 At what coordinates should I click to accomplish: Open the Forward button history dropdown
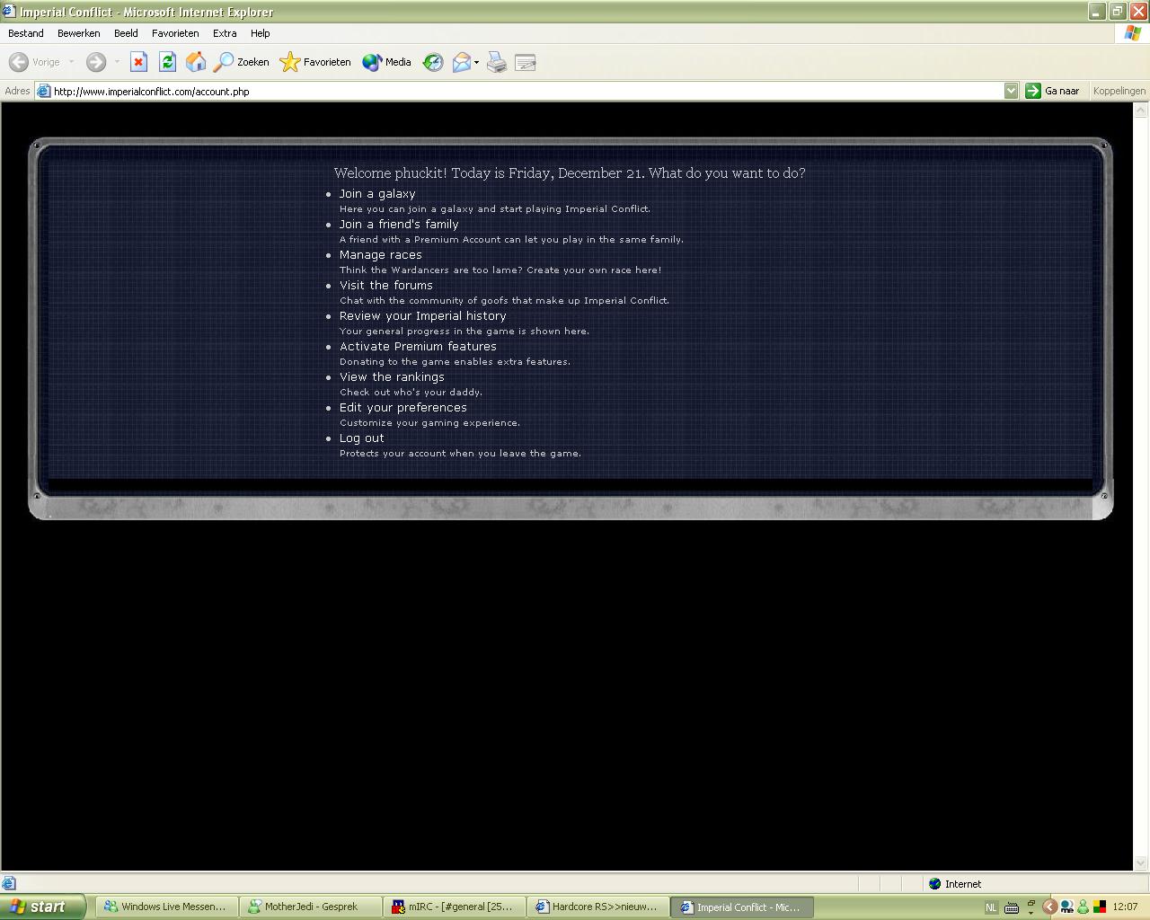click(x=116, y=62)
